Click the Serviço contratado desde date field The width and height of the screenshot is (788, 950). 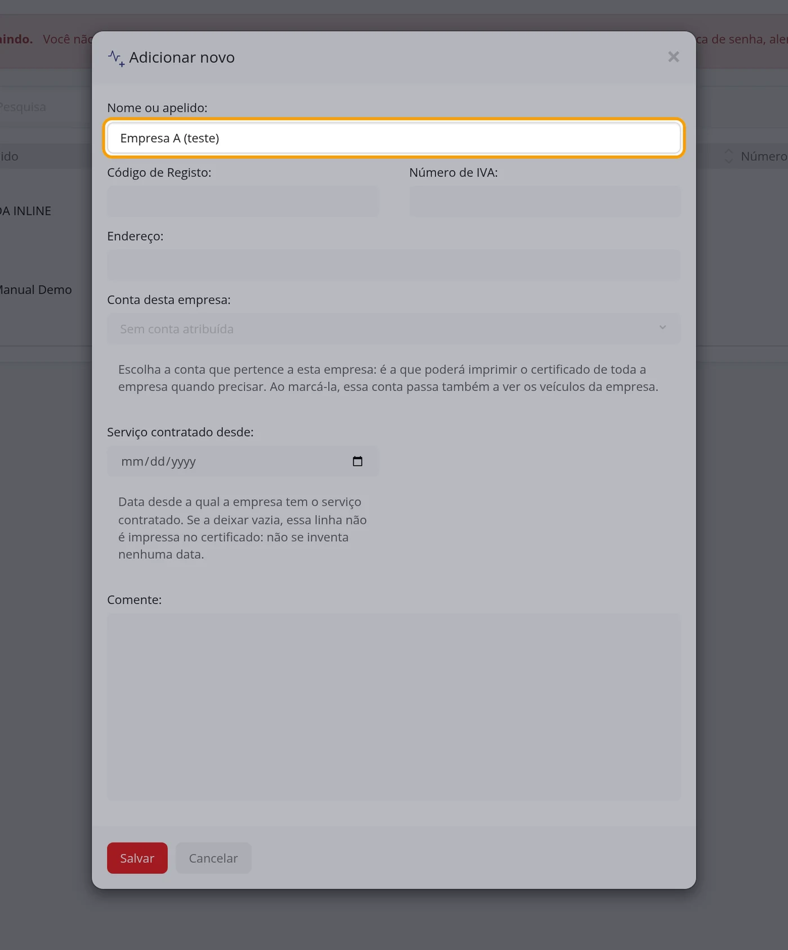[x=243, y=461]
